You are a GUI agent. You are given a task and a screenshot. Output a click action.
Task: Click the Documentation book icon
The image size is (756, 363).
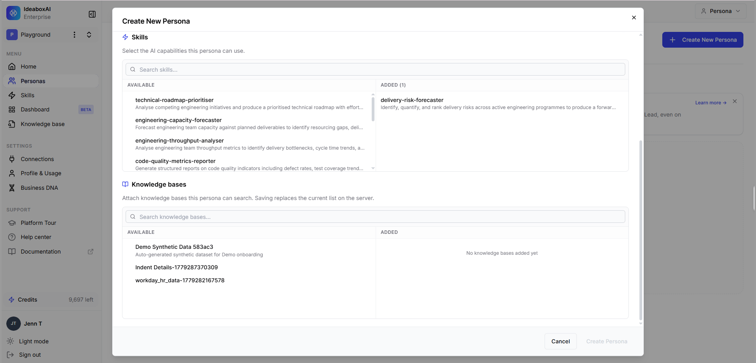pyautogui.click(x=12, y=252)
